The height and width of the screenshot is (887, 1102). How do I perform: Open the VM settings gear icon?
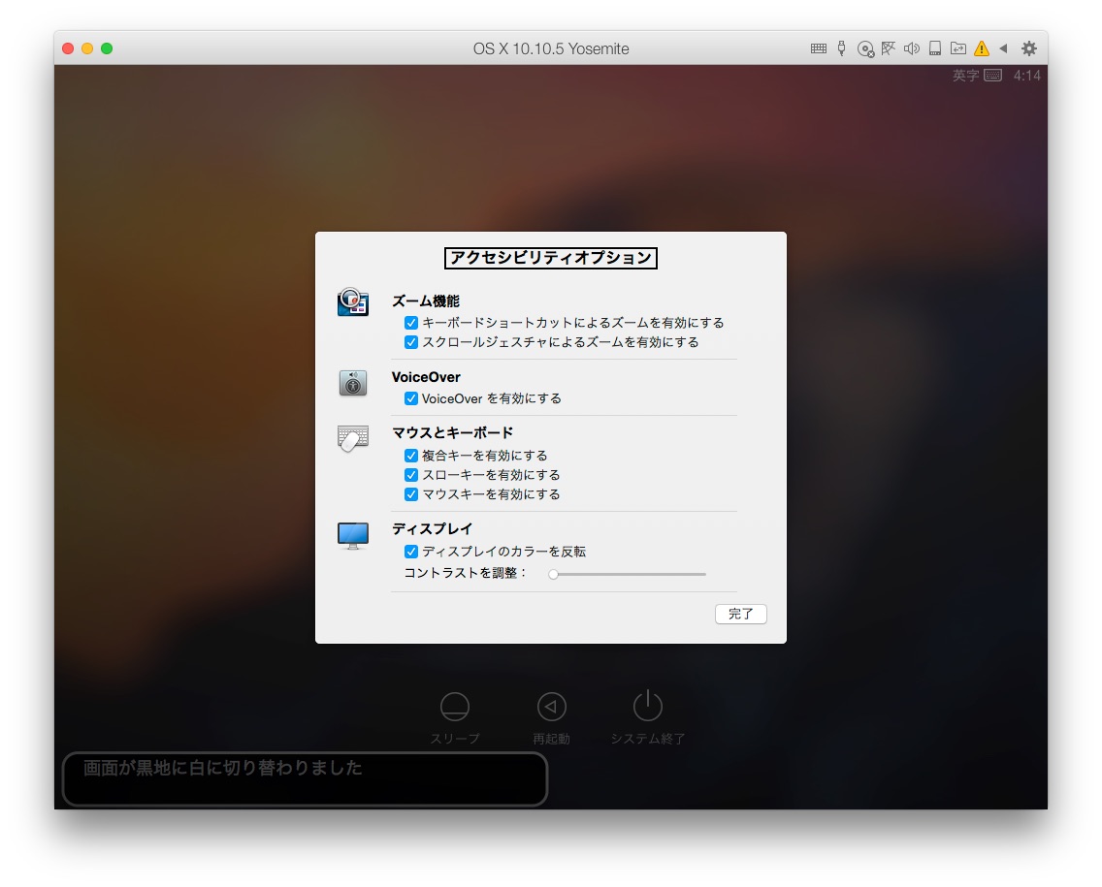pyautogui.click(x=1029, y=48)
